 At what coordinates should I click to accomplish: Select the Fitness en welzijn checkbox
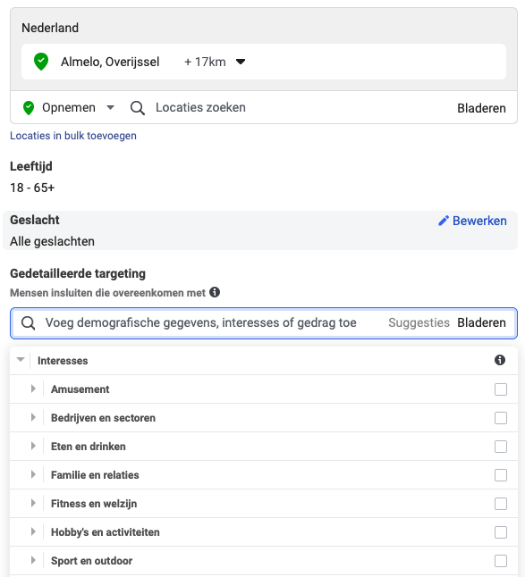pyautogui.click(x=501, y=504)
